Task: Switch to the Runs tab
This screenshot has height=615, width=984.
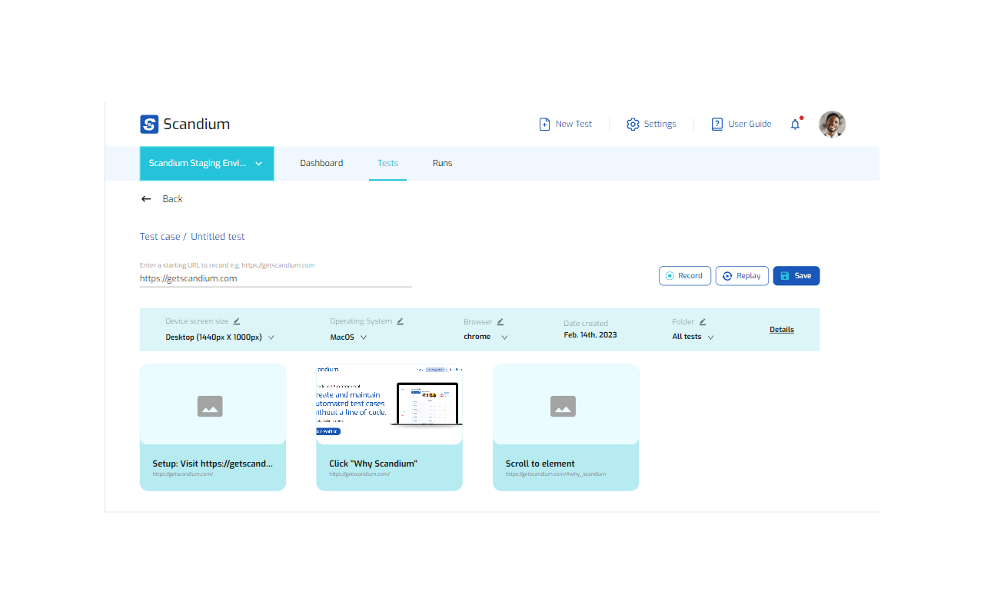Action: tap(443, 163)
